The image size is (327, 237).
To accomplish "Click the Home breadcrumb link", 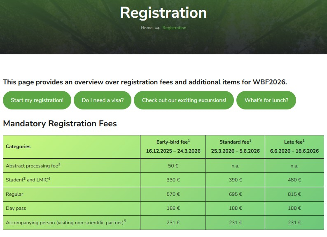I will tap(146, 28).
